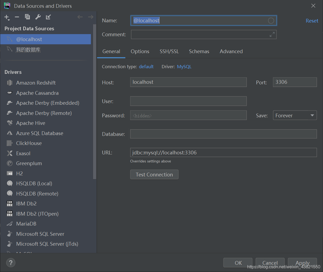Click the Apache Cassandra eye icon
Image resolution: width=323 pixels, height=272 pixels.
10,93
